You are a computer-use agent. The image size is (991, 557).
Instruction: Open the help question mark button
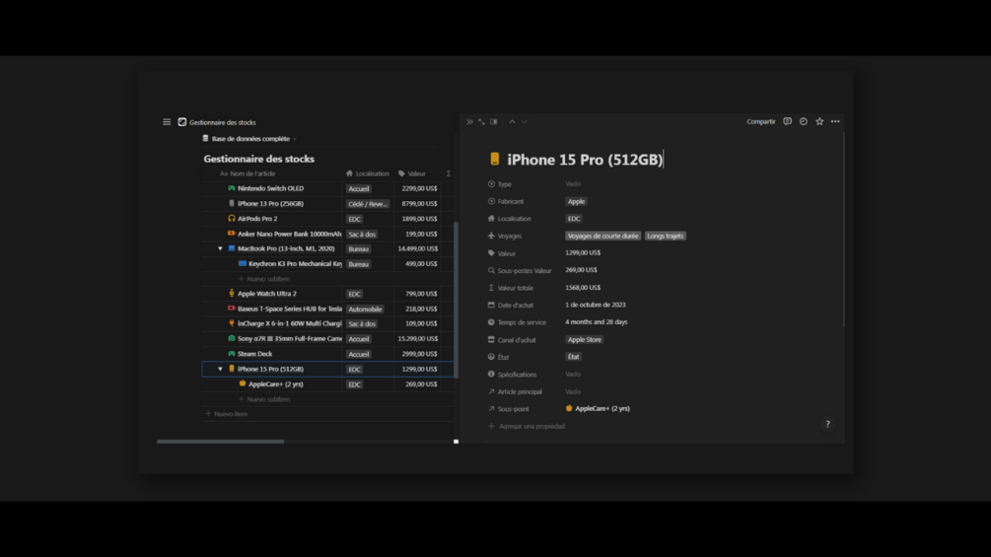coord(828,424)
